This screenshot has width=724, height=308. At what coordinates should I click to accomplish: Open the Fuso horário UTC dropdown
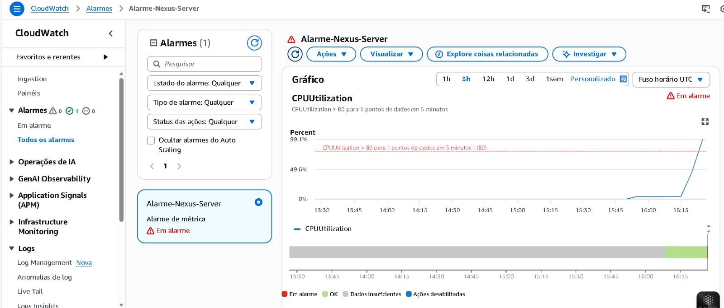(671, 79)
